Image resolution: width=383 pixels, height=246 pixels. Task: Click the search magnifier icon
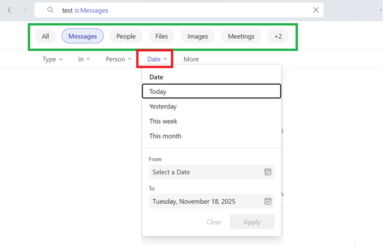[x=50, y=10]
